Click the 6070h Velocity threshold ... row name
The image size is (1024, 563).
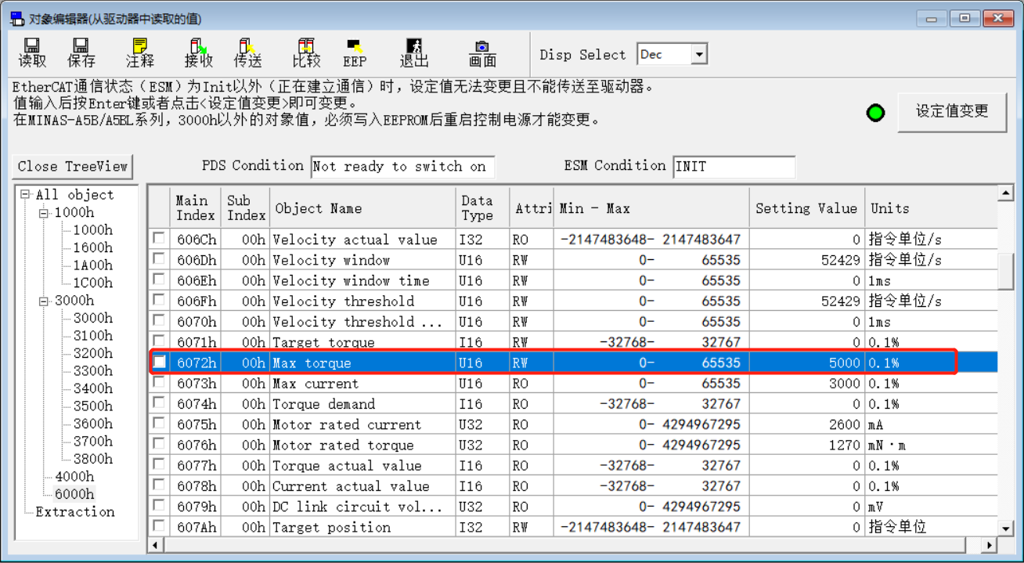357,322
